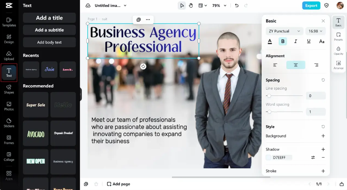Toggle Underline formatting button
Image resolution: width=347 pixels, height=190 pixels.
(x=309, y=41)
